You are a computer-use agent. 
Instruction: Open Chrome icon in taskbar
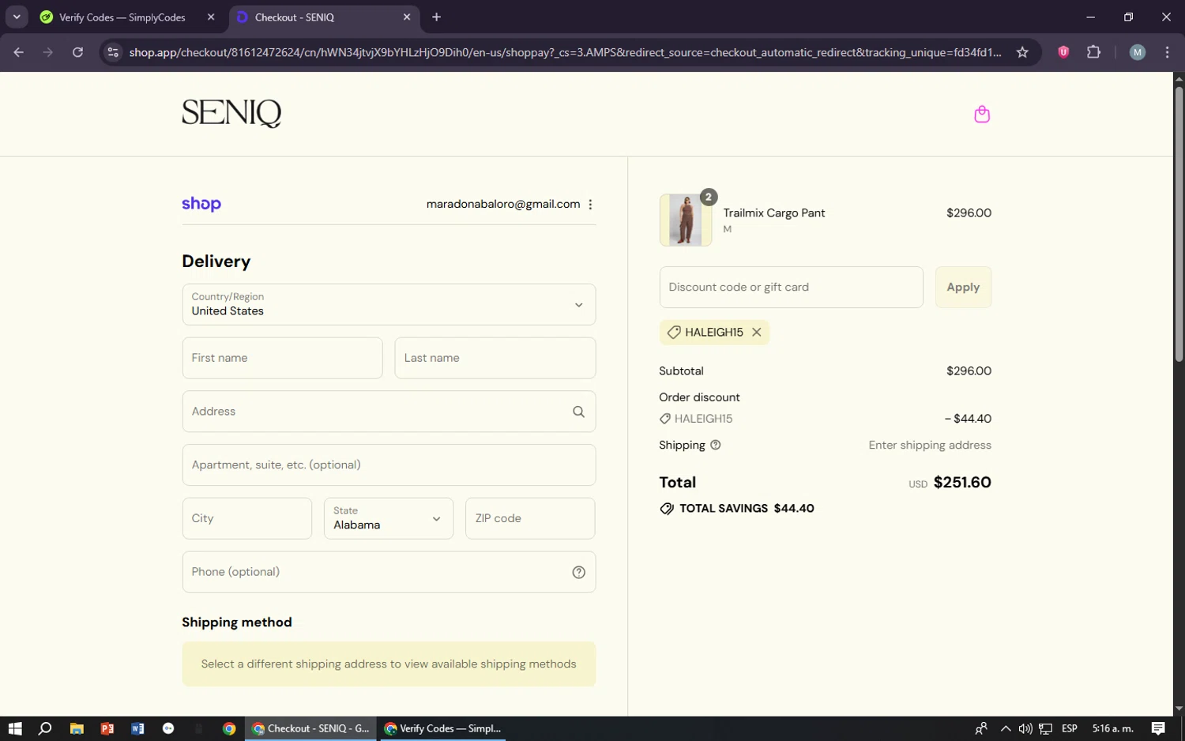(229, 728)
